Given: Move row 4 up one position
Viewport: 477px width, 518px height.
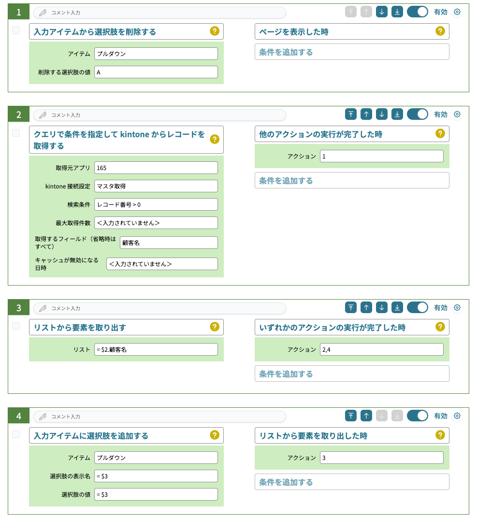Looking at the screenshot, I should pyautogui.click(x=366, y=416).
